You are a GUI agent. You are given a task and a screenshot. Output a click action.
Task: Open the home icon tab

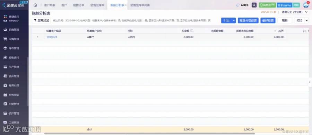click(x=35, y=5)
